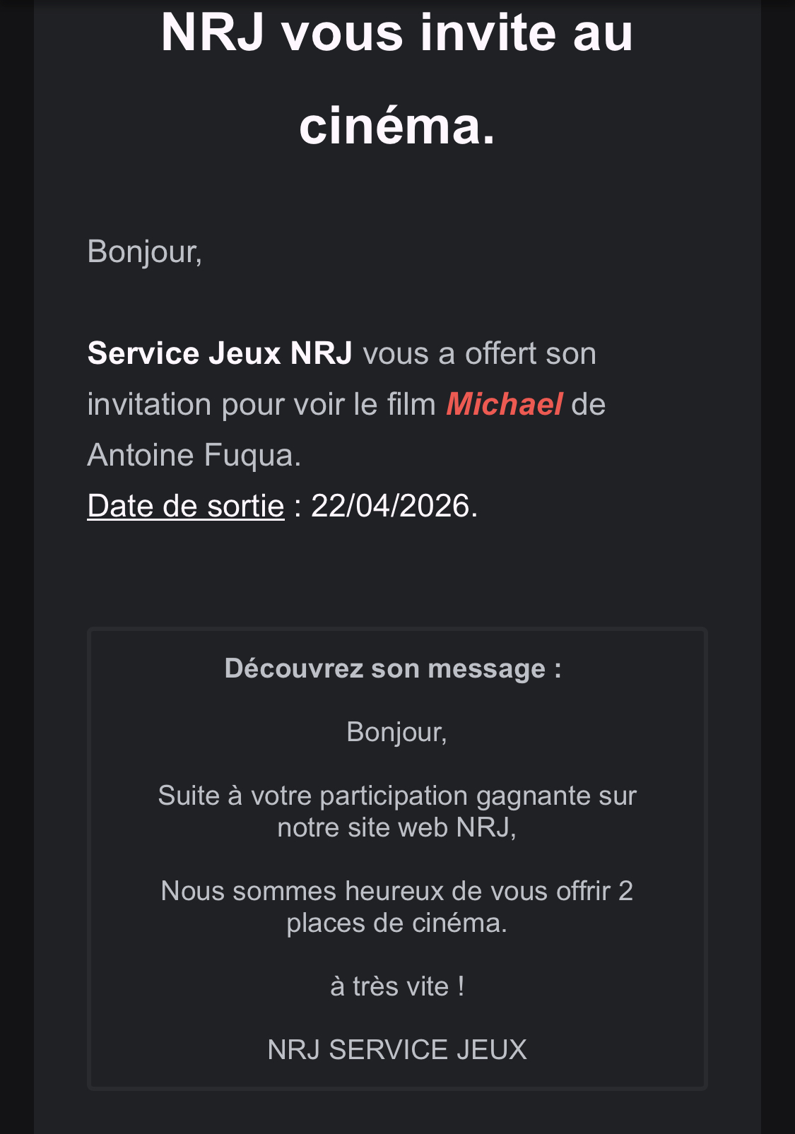
Task: Click the heading NRJ vous invite au cinéma
Action: tap(397, 79)
